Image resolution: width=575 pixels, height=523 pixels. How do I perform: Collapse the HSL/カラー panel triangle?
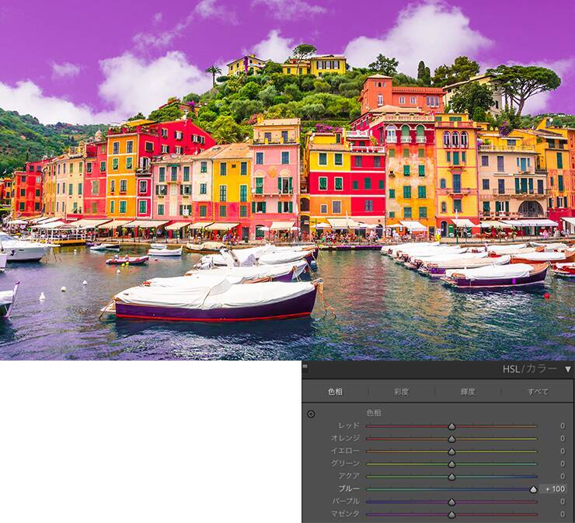(568, 369)
